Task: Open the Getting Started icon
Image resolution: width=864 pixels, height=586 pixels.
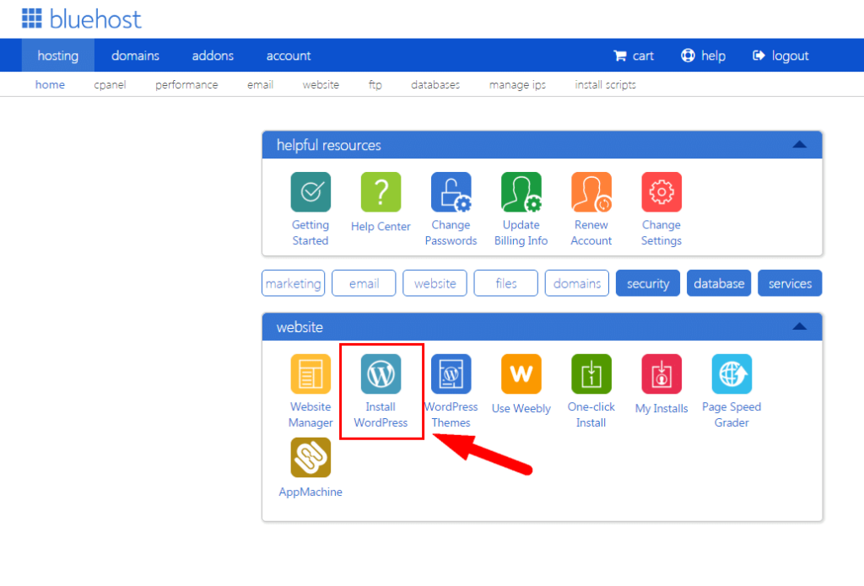Action: coord(310,192)
